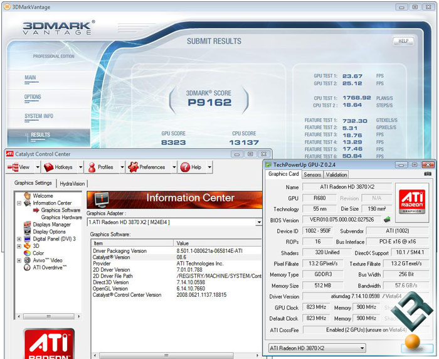
Task: Click the BIOS save chip icon in GPU-Z
Action: point(387,219)
